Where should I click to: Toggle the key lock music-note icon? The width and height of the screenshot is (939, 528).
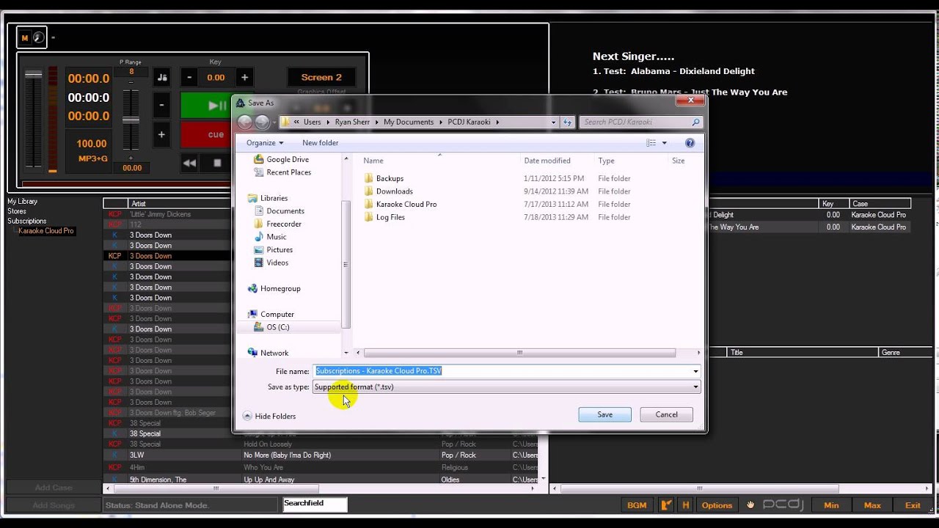162,78
